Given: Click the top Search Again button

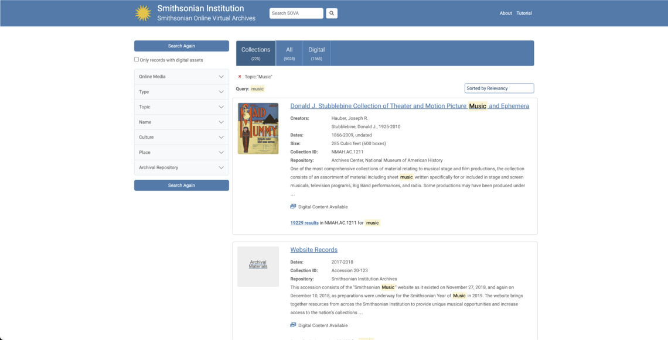Looking at the screenshot, I should point(181,46).
